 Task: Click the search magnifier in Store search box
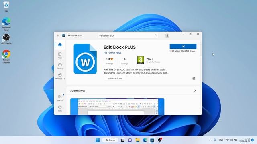click(x=155, y=36)
